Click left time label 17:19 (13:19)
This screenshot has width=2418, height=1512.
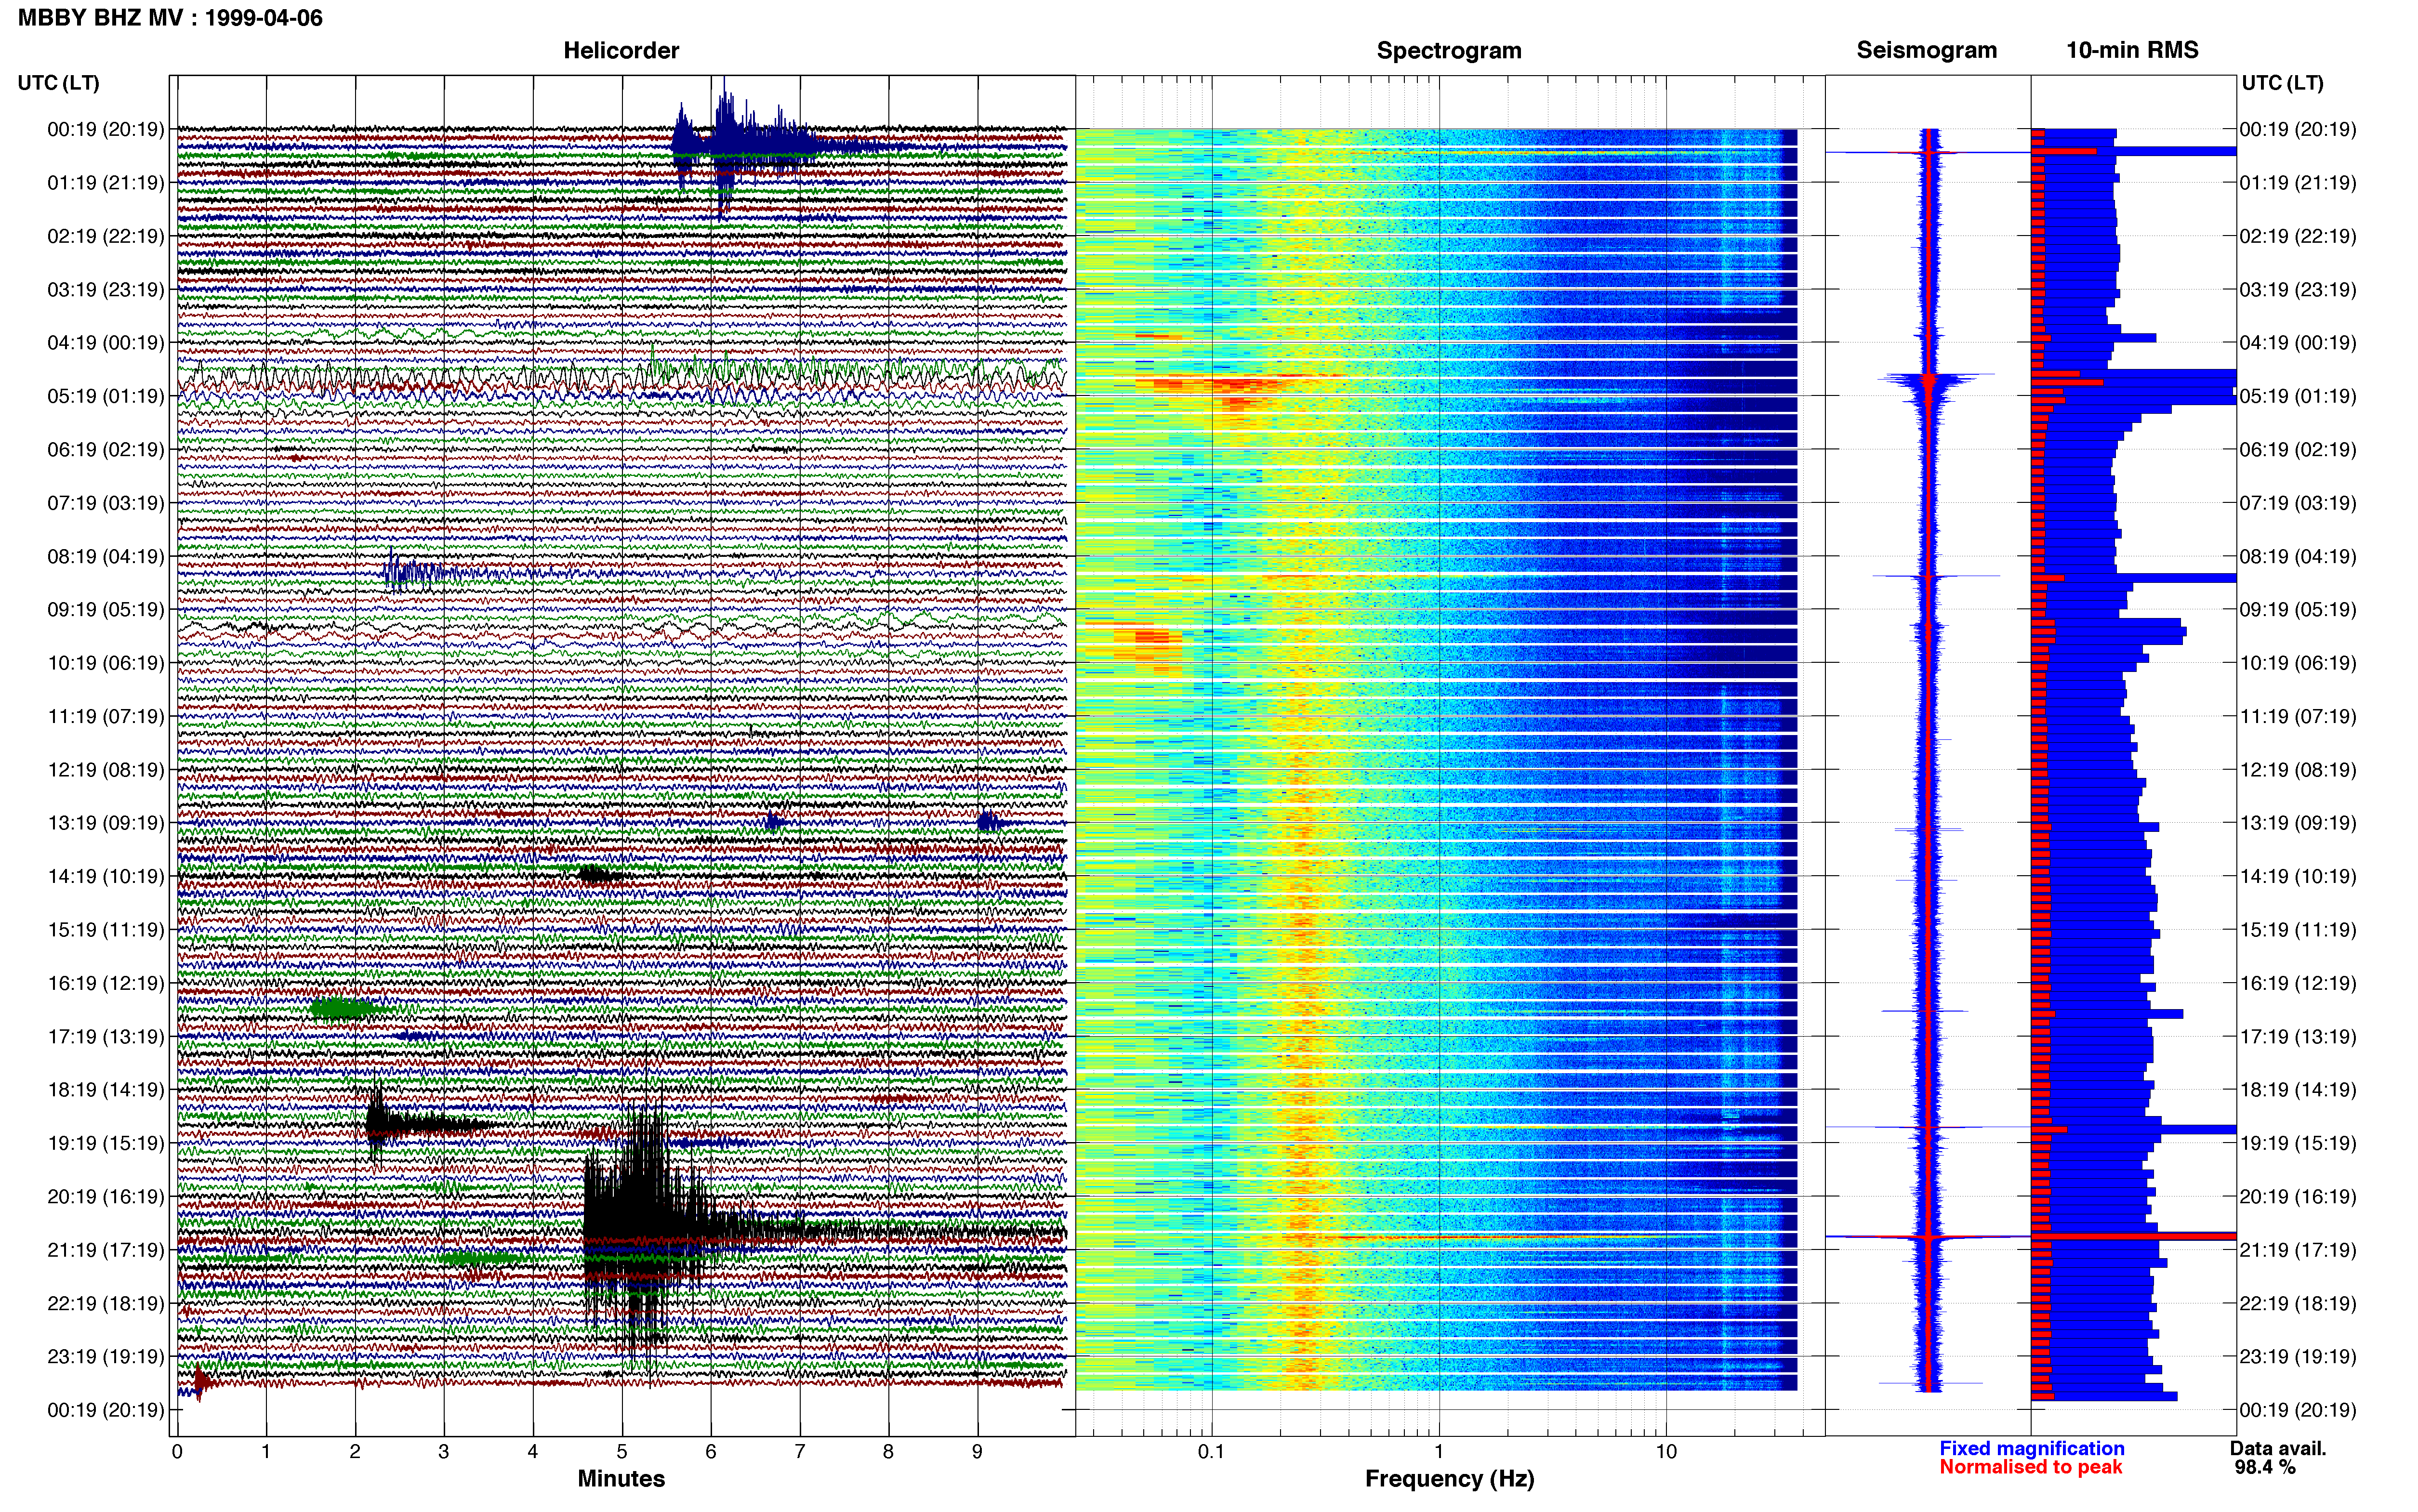(x=106, y=1036)
